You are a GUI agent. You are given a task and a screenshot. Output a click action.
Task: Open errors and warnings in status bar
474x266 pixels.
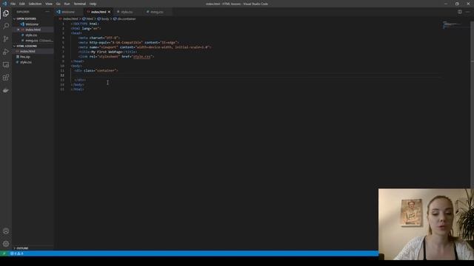pos(16,253)
